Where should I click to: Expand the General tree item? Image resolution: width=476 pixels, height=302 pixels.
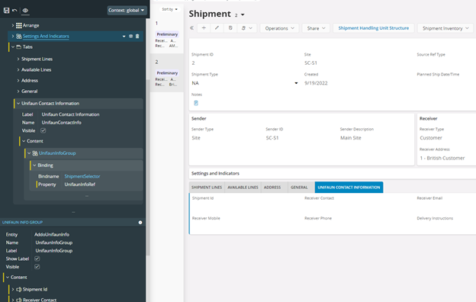[x=18, y=92]
